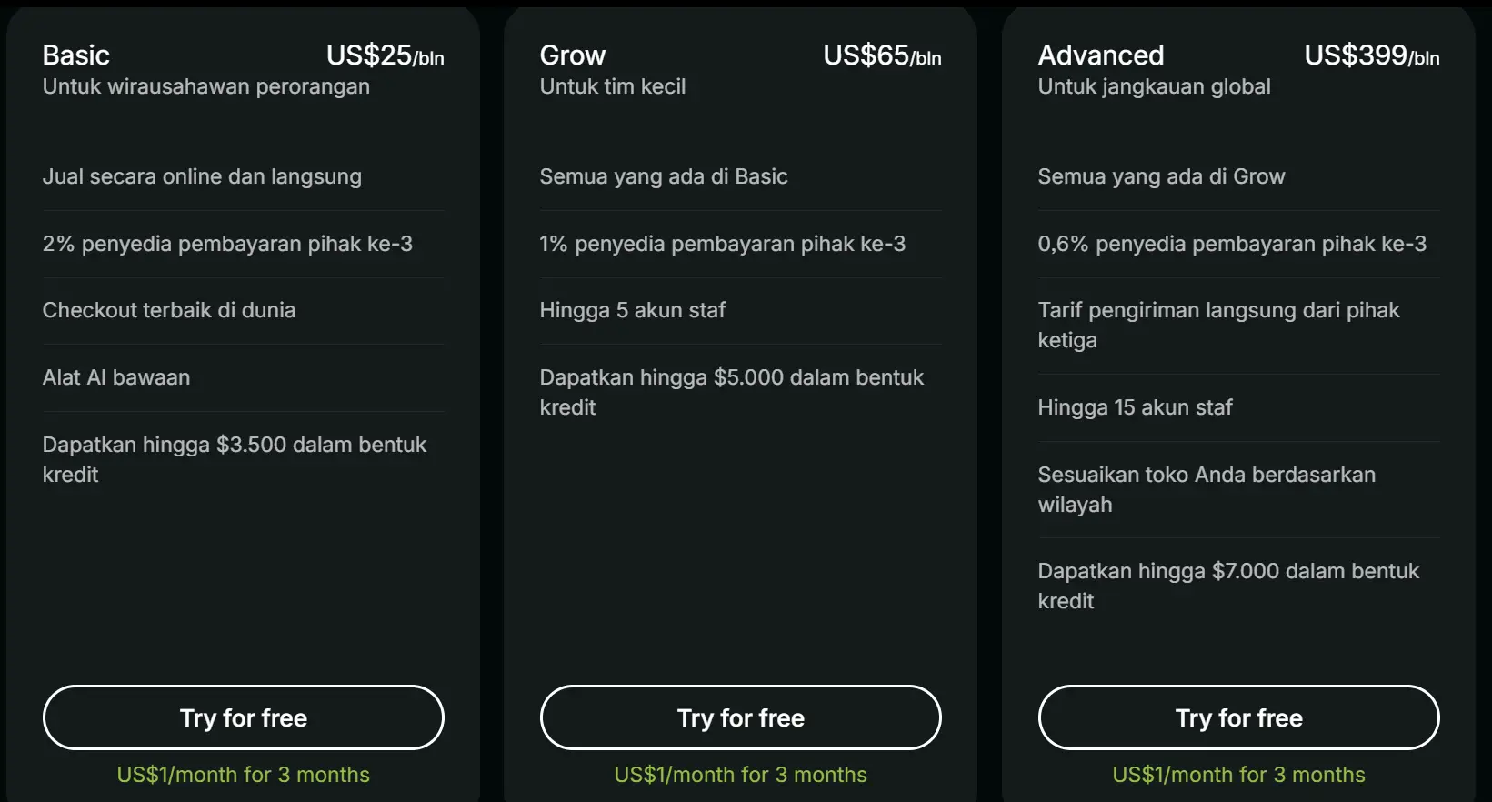The height and width of the screenshot is (802, 1492).
Task: Click Try for free under Basic plan
Action: (243, 717)
